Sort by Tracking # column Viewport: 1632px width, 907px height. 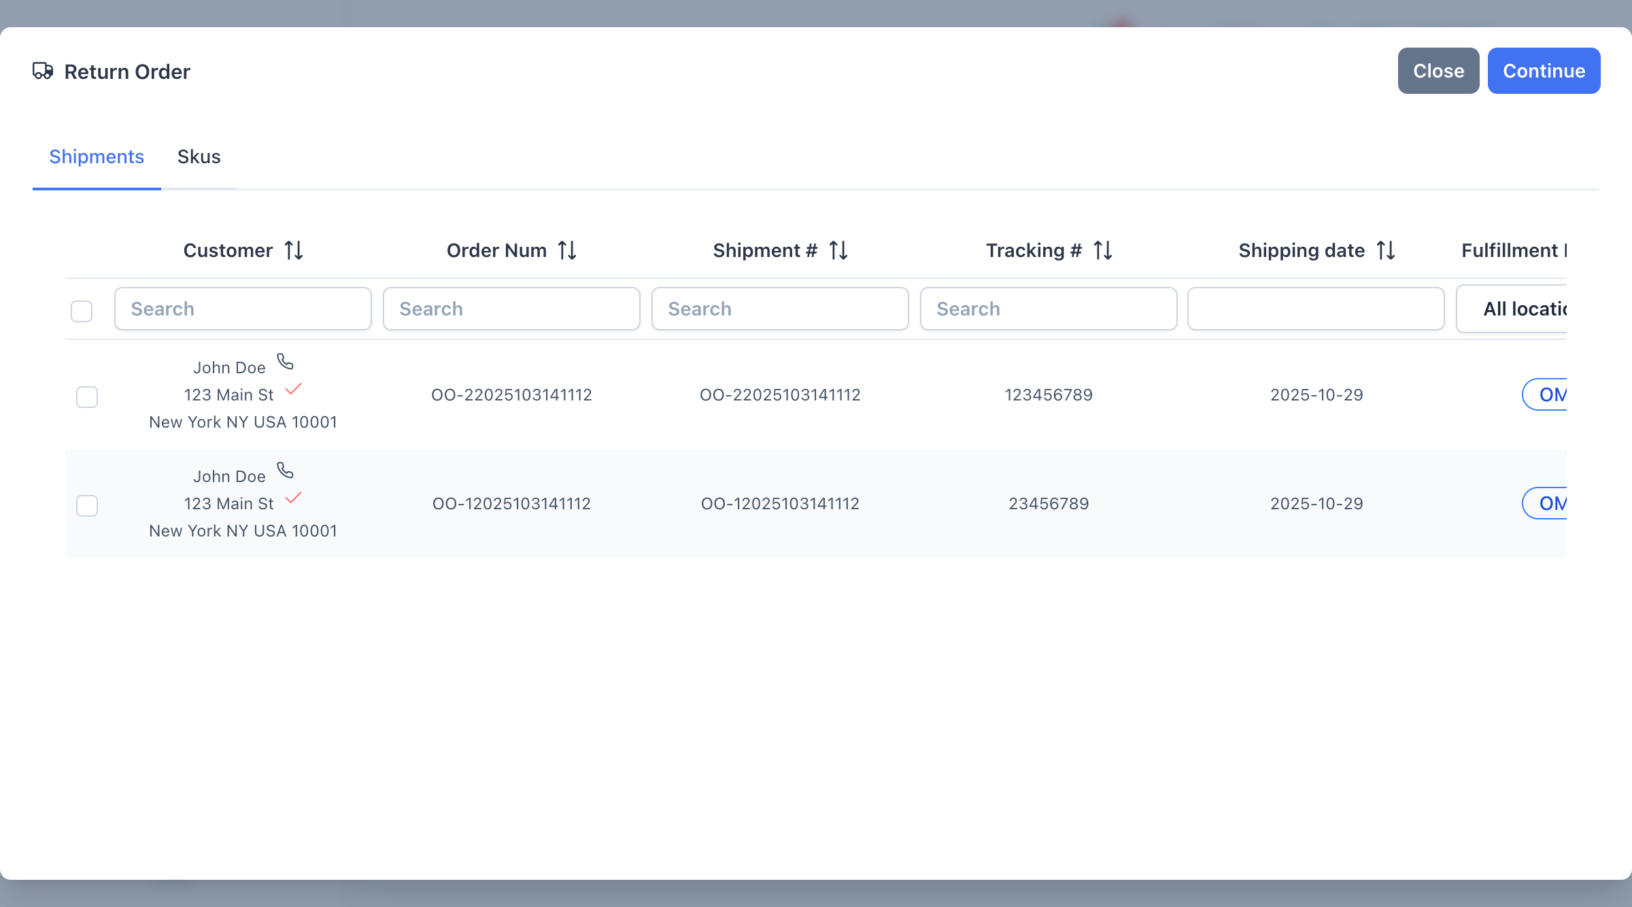[1102, 250]
